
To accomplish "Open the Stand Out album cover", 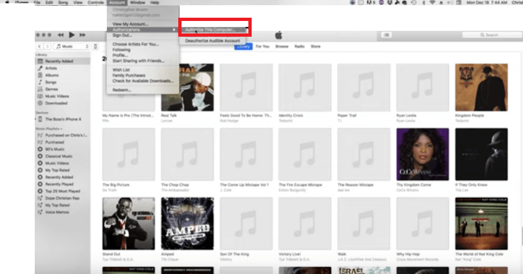I will coord(128,224).
